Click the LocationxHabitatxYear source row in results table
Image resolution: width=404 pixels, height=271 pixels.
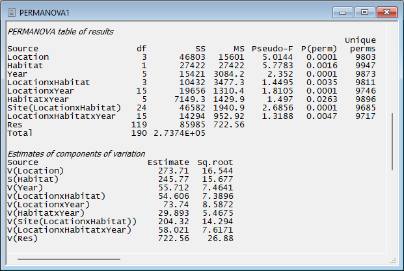pos(61,116)
